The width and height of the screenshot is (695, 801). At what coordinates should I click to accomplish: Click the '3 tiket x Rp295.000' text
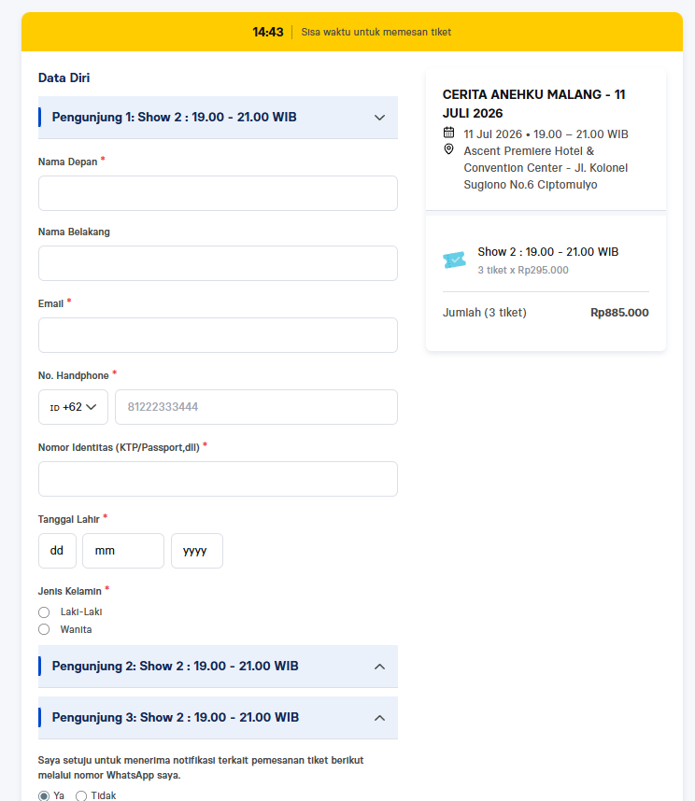pos(523,270)
